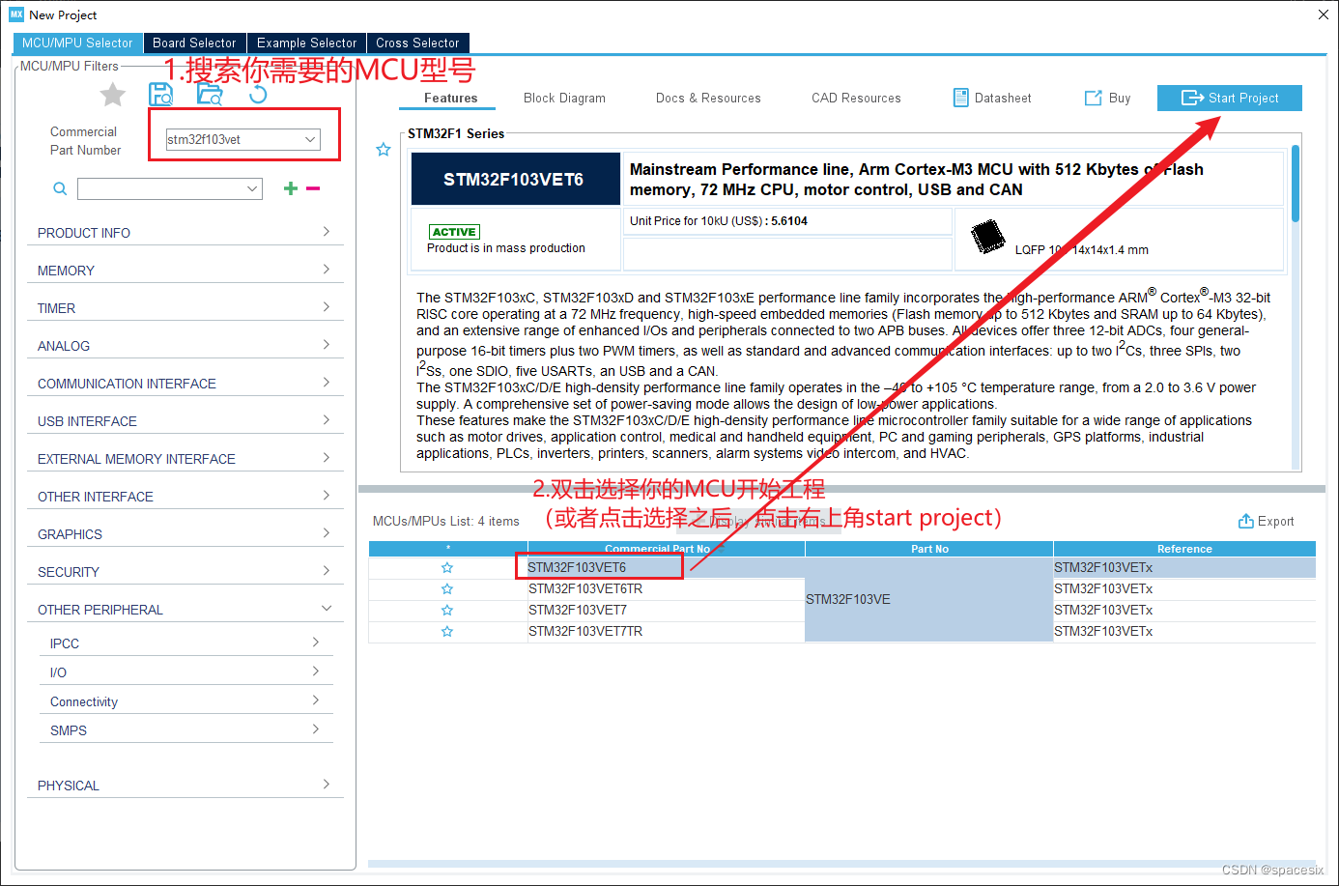Toggle favorite star for STM32F103VET6TR row
This screenshot has height=886, width=1339.
pos(447,589)
